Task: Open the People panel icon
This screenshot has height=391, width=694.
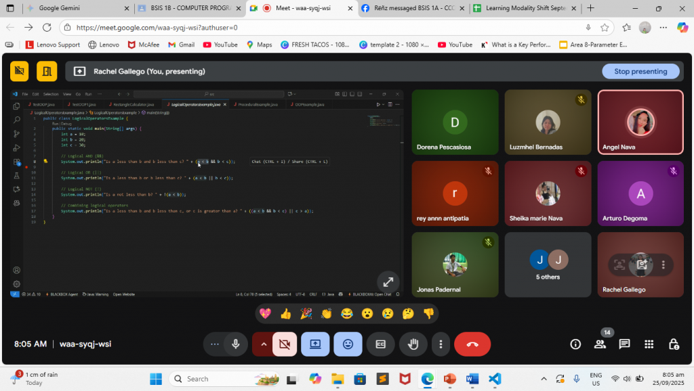Action: tap(600, 344)
